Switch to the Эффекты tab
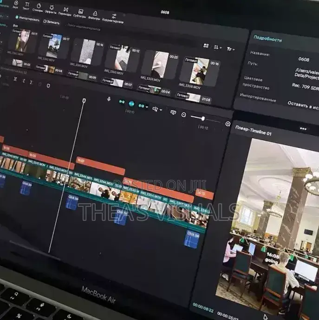 tap(51, 10)
